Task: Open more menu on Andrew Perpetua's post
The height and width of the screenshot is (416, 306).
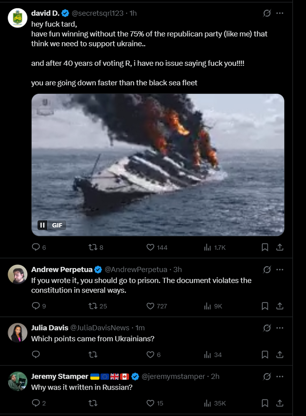Action: (280, 269)
